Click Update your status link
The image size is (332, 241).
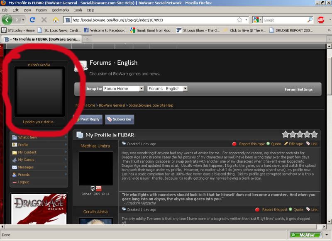click(39, 122)
